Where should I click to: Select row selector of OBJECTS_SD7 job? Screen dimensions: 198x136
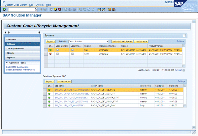coord(45,90)
